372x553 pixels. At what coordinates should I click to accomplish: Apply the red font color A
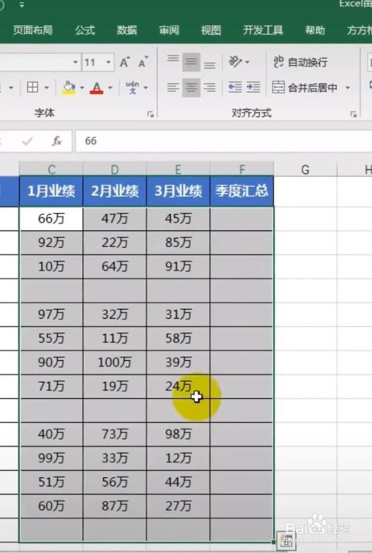(x=97, y=88)
